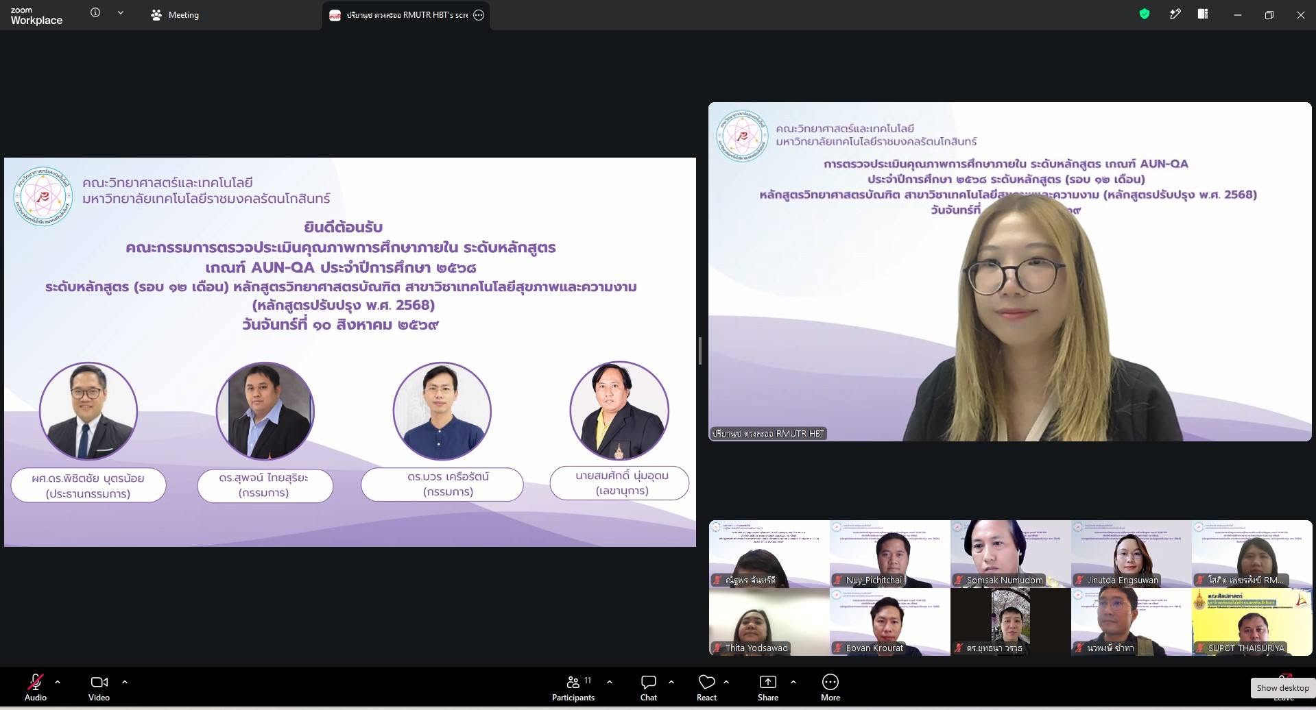Open the More menu in the toolbar
1316x710 pixels.
pos(830,687)
